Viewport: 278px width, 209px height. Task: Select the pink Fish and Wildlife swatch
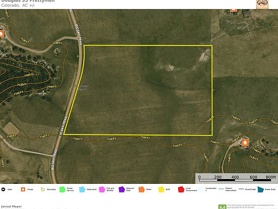102,190
